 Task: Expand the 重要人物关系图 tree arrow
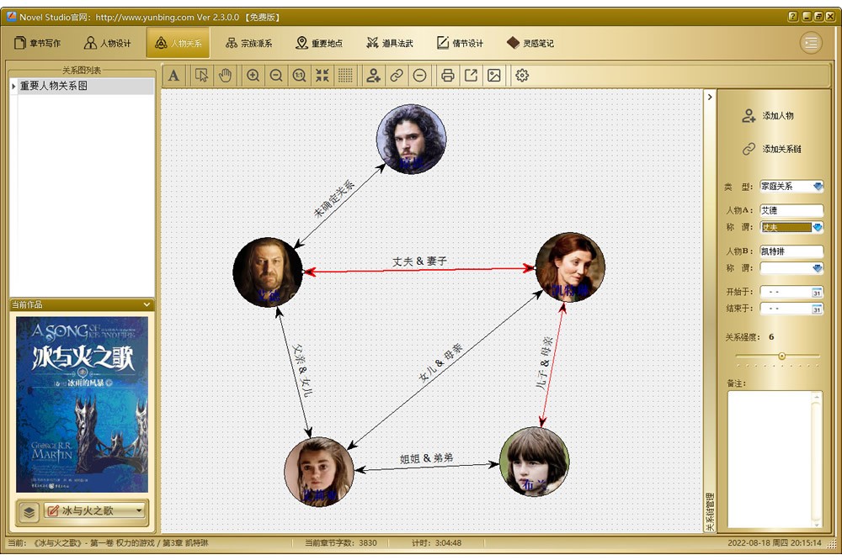click(x=13, y=87)
